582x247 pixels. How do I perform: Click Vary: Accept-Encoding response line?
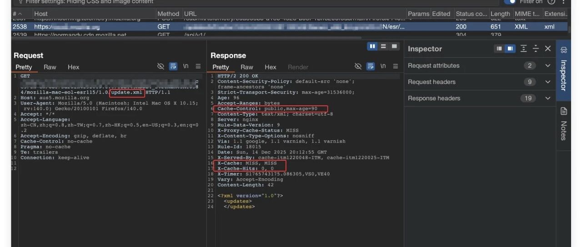coord(250,179)
